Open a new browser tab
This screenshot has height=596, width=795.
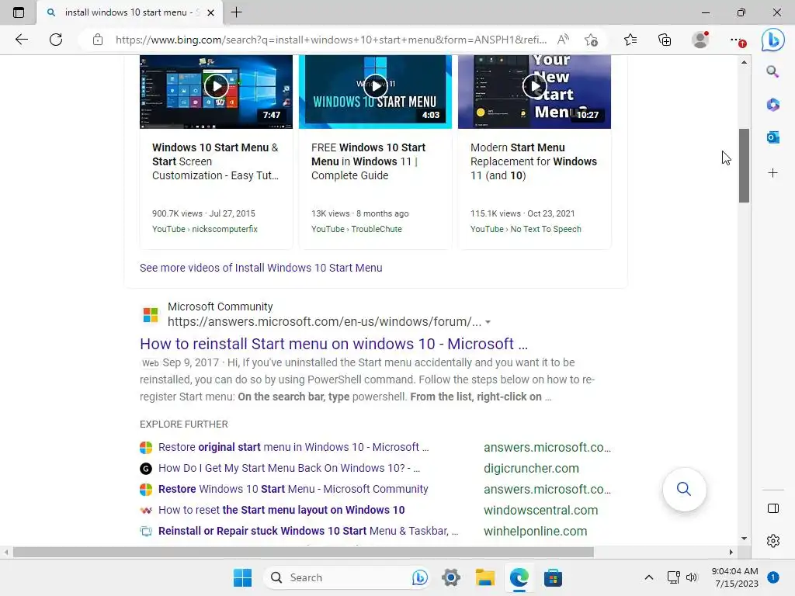coord(236,12)
